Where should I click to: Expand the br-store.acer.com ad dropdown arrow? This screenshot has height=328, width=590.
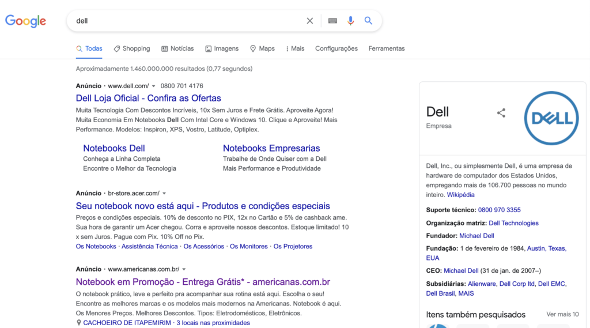point(164,194)
